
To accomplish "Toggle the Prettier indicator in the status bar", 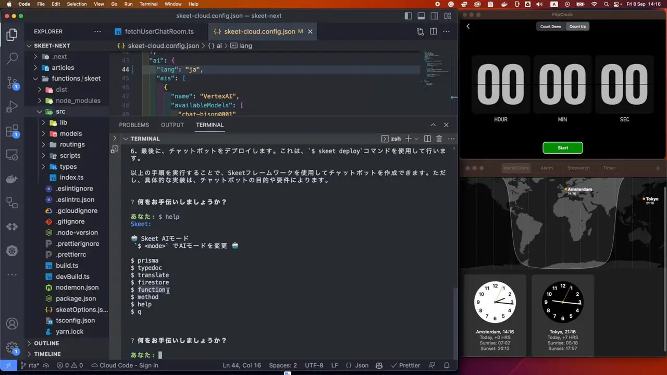I will point(405,365).
